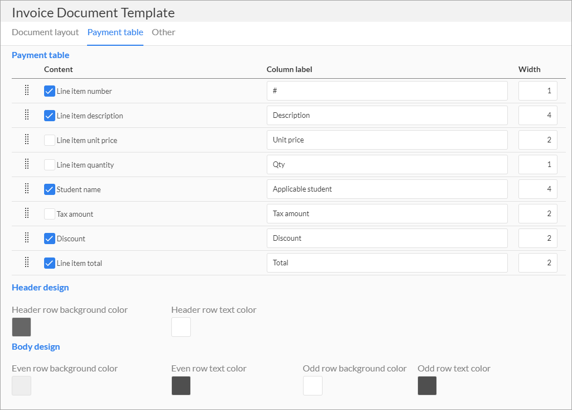Click drag handle for Tax amount row
Viewport: 572px width, 410px height.
(x=27, y=213)
